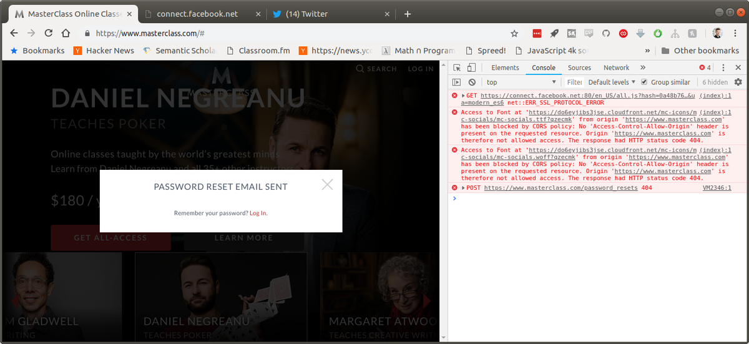Screen dimensions: 749x344
Task: Switch to the Twitter browser tab
Action: click(x=331, y=14)
